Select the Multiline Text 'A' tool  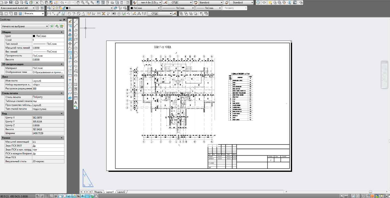pyautogui.click(x=76, y=102)
